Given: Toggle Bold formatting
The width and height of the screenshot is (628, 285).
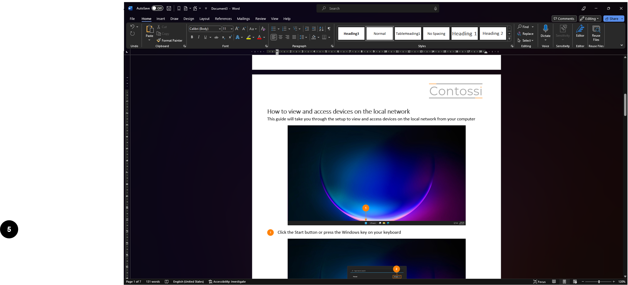Looking at the screenshot, I should 192,37.
